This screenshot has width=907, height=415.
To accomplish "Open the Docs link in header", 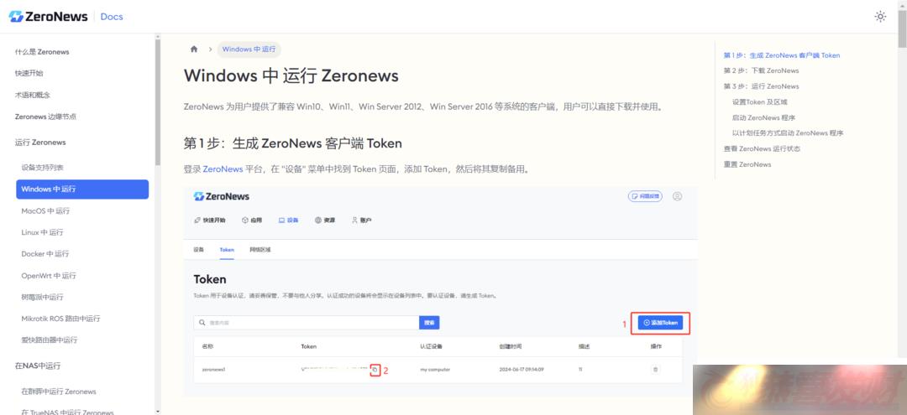I will 112,17.
